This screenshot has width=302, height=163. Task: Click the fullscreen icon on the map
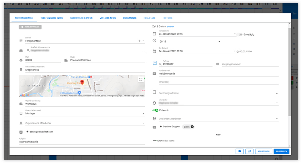141,79
